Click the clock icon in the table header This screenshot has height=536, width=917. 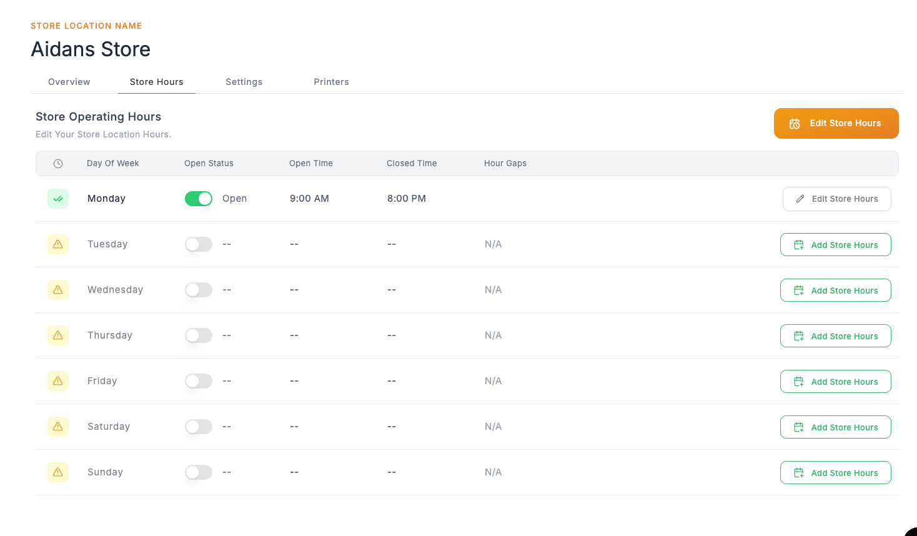click(x=58, y=163)
